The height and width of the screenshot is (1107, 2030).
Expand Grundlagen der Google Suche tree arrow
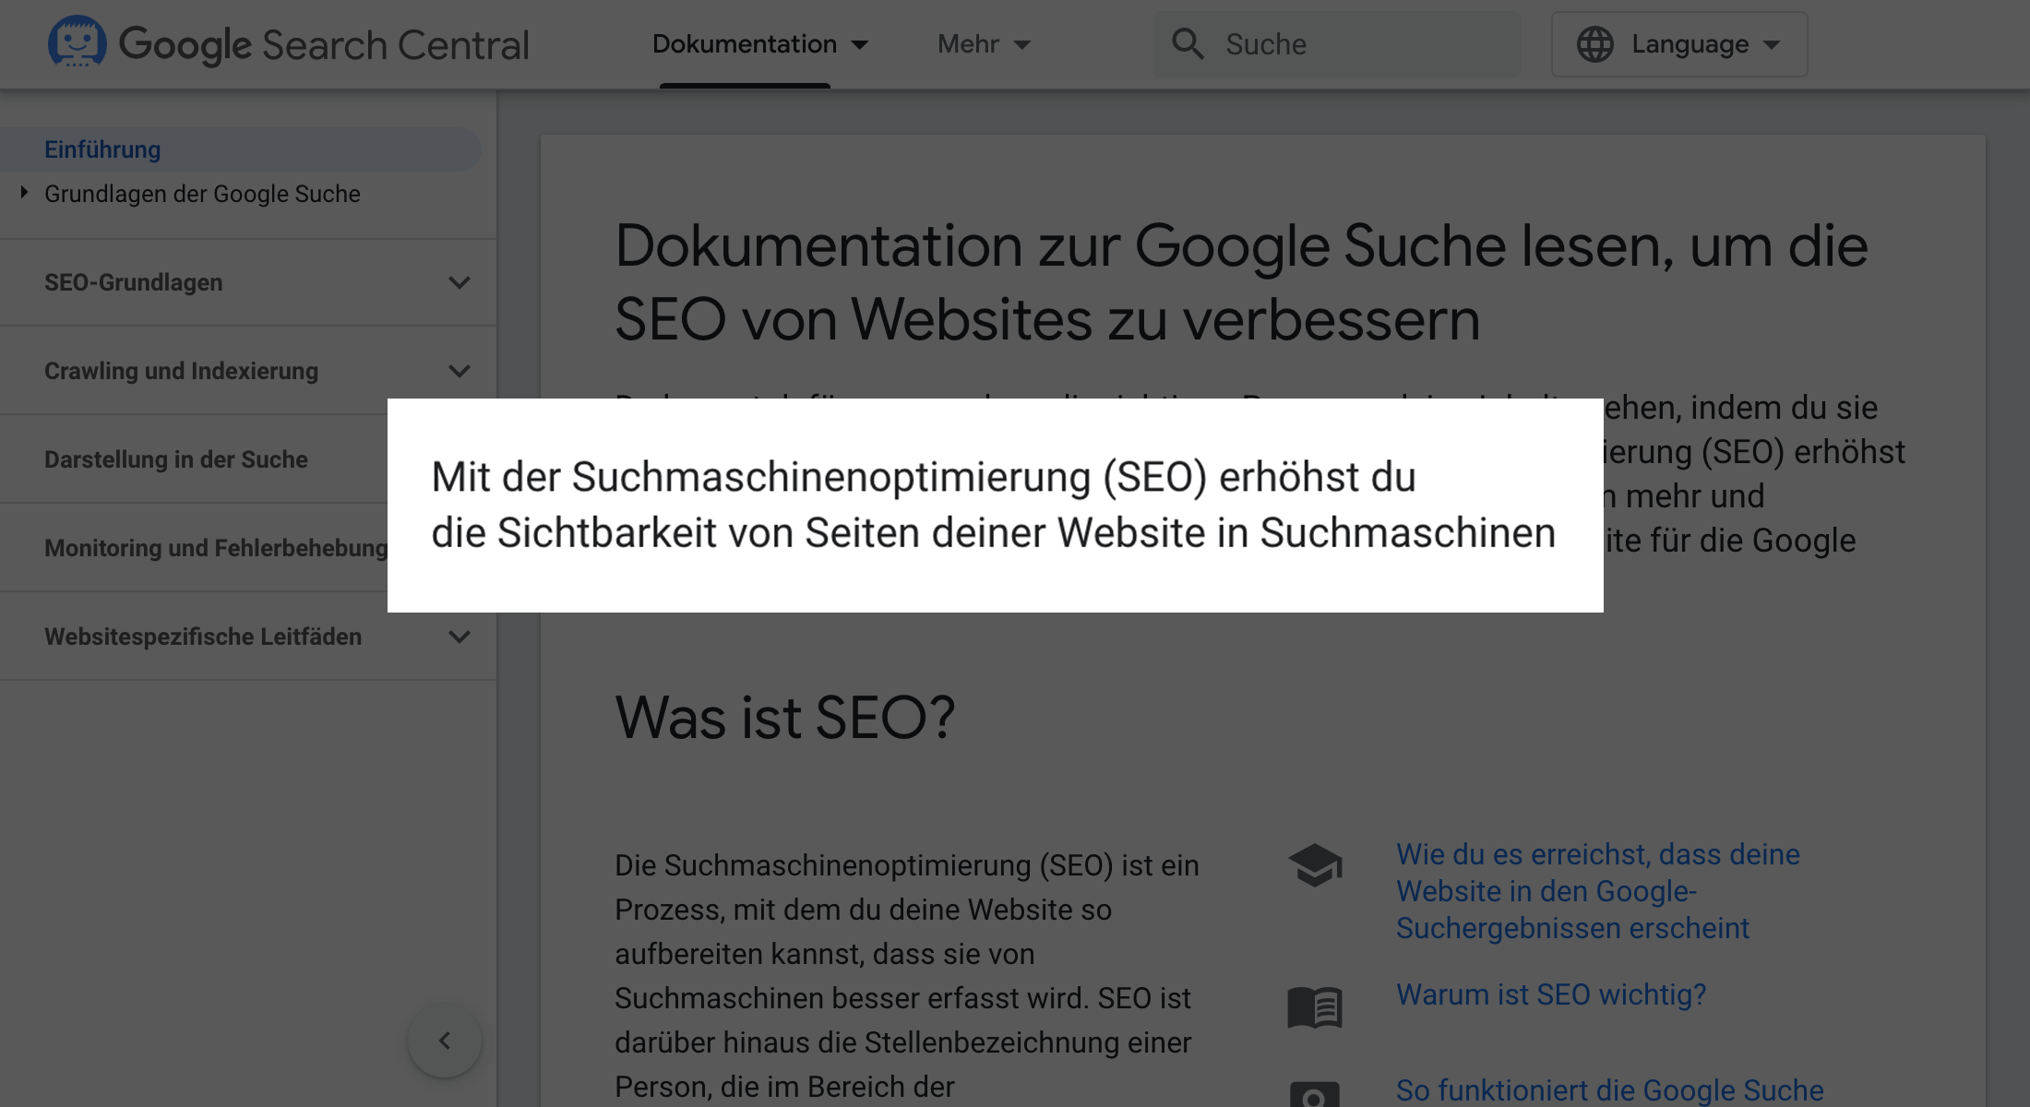[24, 193]
